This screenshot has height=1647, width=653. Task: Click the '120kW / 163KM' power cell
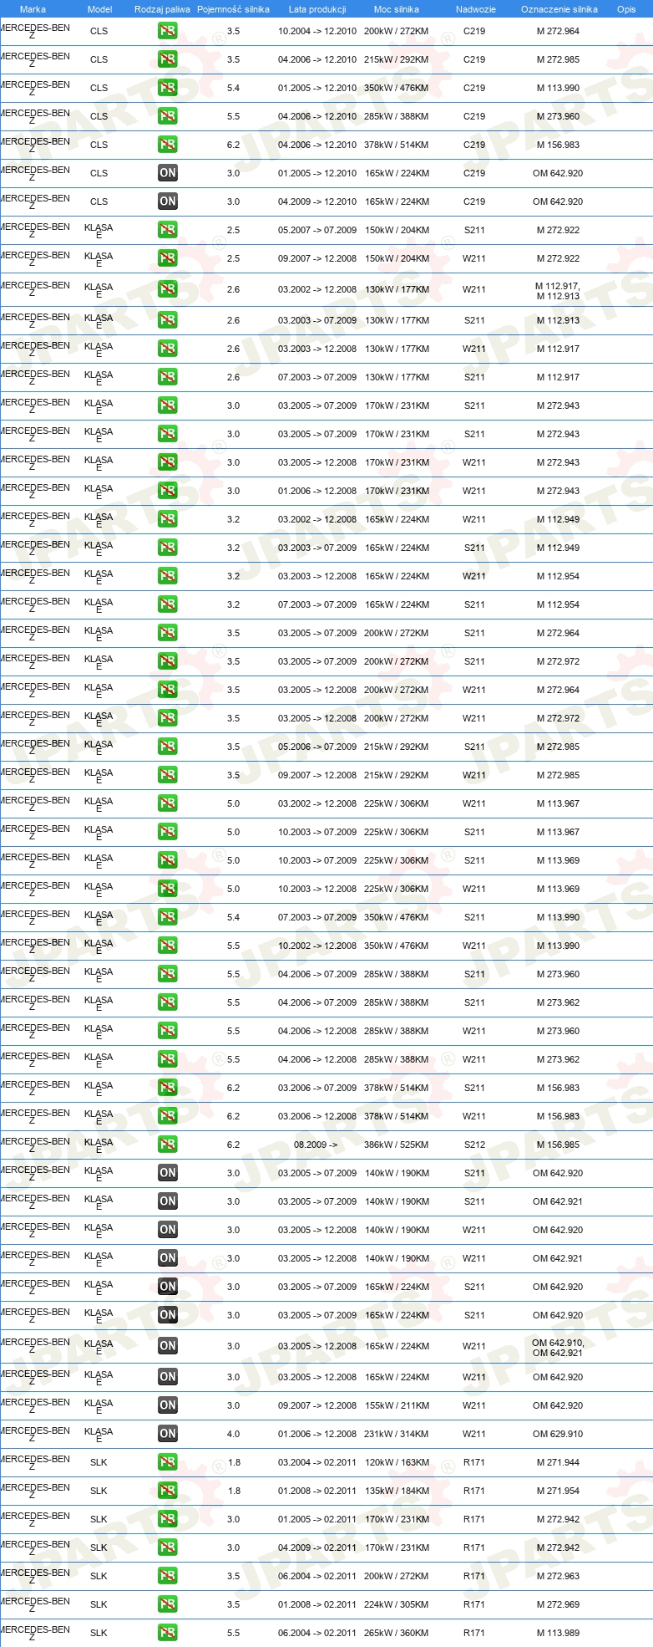(x=397, y=1462)
